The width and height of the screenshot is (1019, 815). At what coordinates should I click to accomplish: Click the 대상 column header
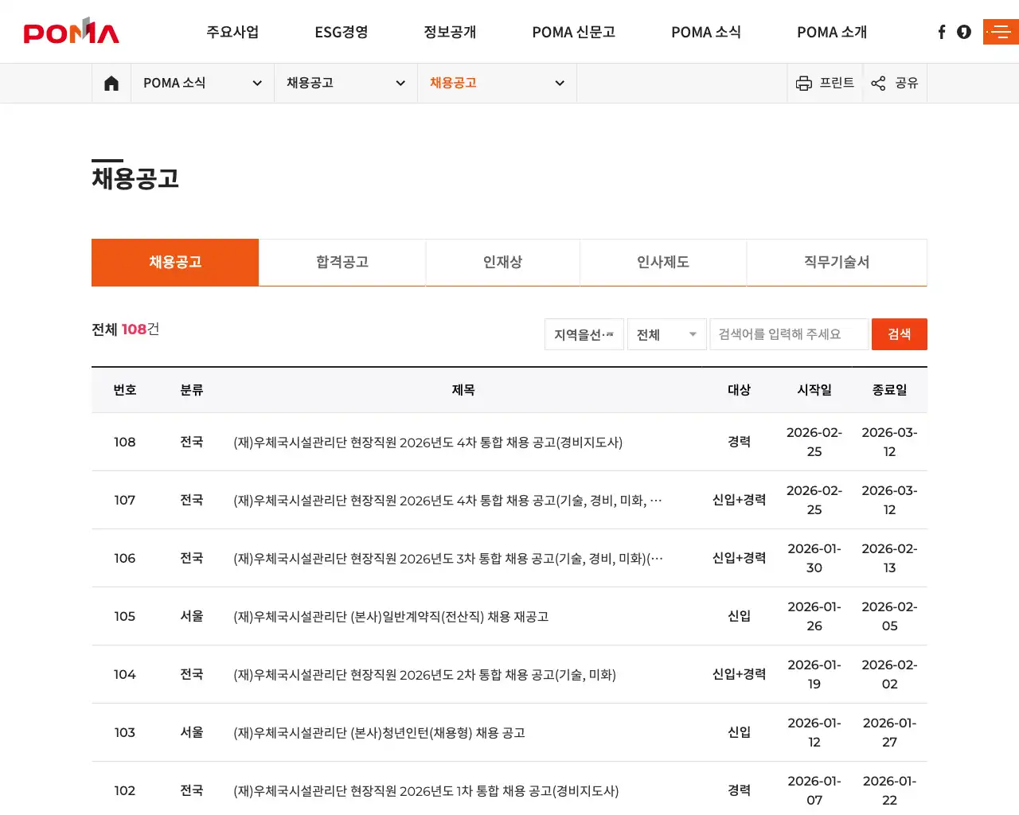click(x=740, y=390)
